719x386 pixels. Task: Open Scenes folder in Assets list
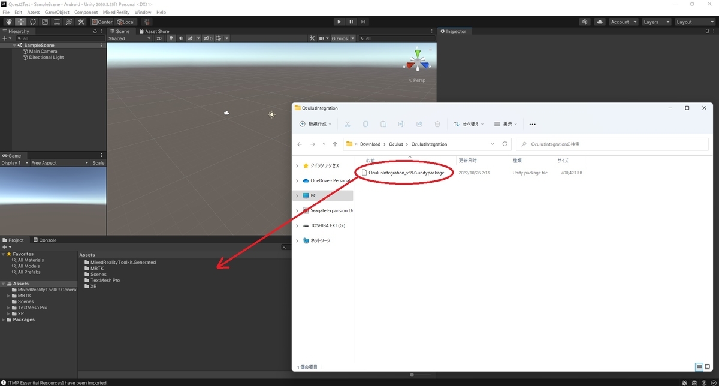click(x=95, y=274)
